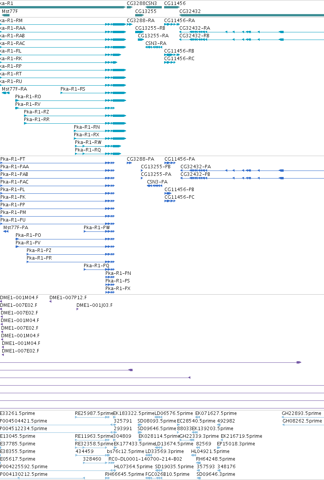
Task: Select the CG13255-PB protein label
Action: pyautogui.click(x=156, y=167)
